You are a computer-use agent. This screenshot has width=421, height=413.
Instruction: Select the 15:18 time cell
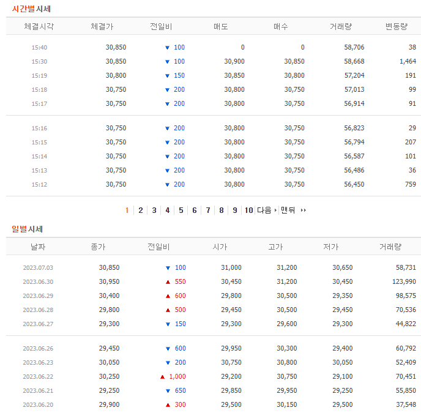pos(39,90)
